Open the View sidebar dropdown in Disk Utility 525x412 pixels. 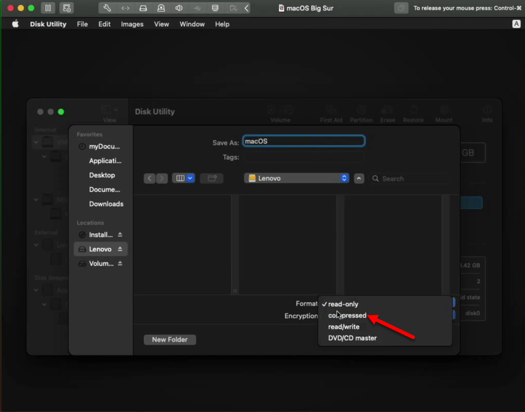110,114
